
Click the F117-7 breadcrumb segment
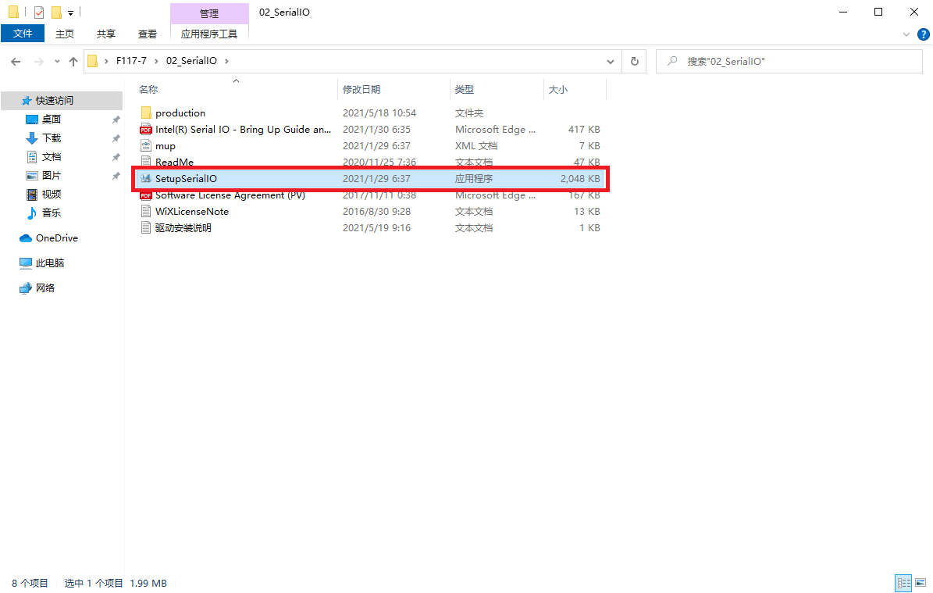click(x=131, y=61)
